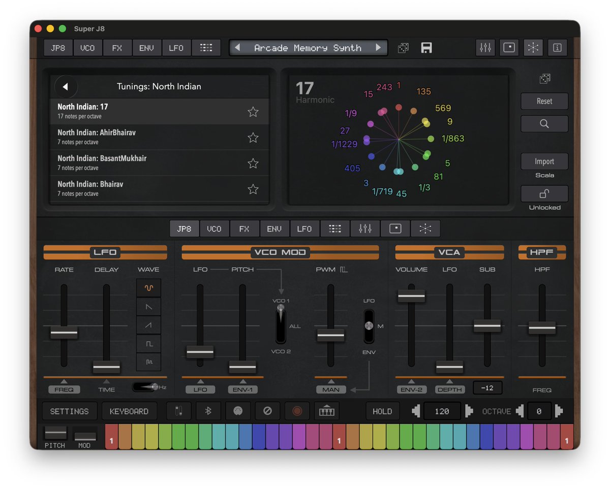610x489 pixels.
Task: Click the MAN button under PWM
Action: (331, 389)
